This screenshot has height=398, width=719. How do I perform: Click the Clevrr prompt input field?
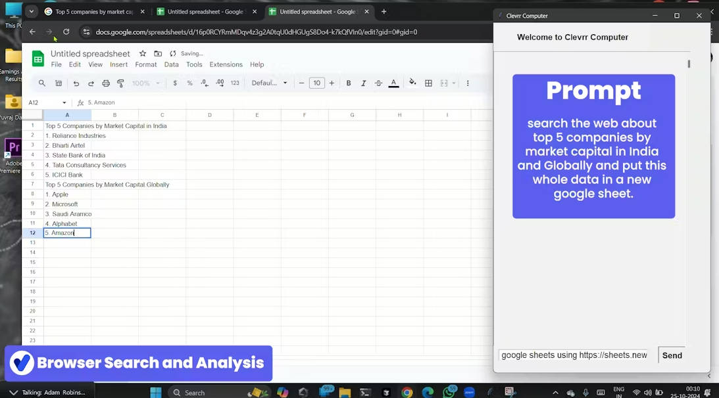574,355
